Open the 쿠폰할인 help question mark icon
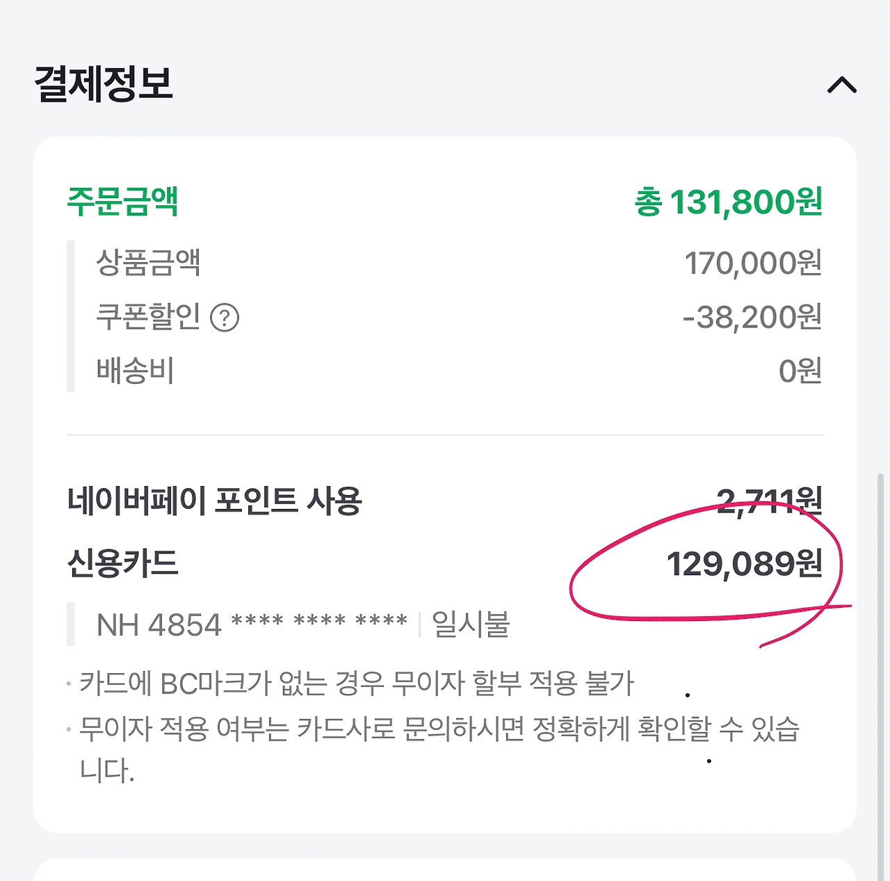 225,318
